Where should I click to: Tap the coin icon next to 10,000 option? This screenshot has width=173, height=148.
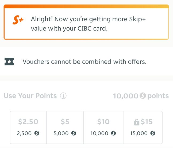(113, 133)
